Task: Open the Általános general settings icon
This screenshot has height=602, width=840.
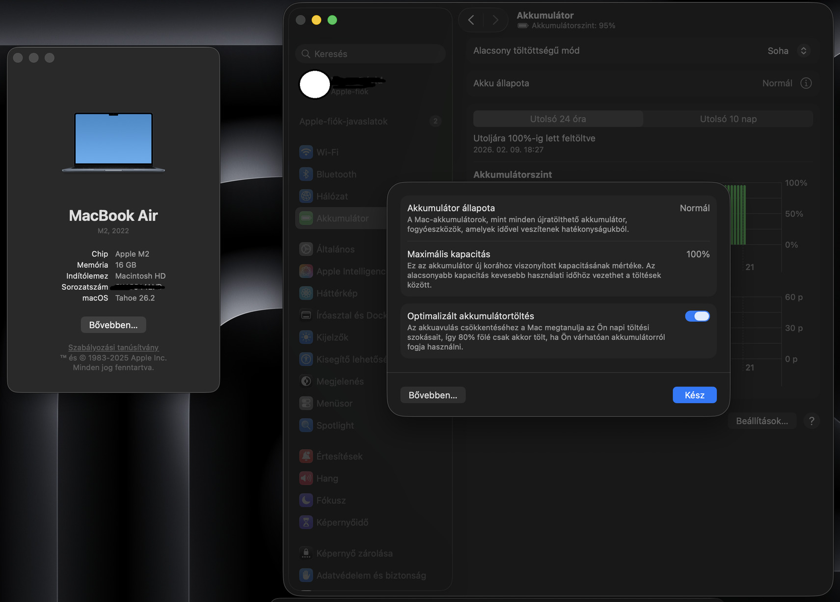Action: click(306, 249)
